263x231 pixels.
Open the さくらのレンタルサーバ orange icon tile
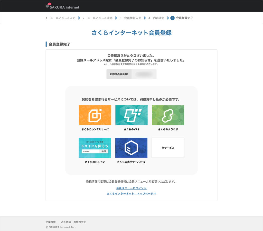coord(95,115)
